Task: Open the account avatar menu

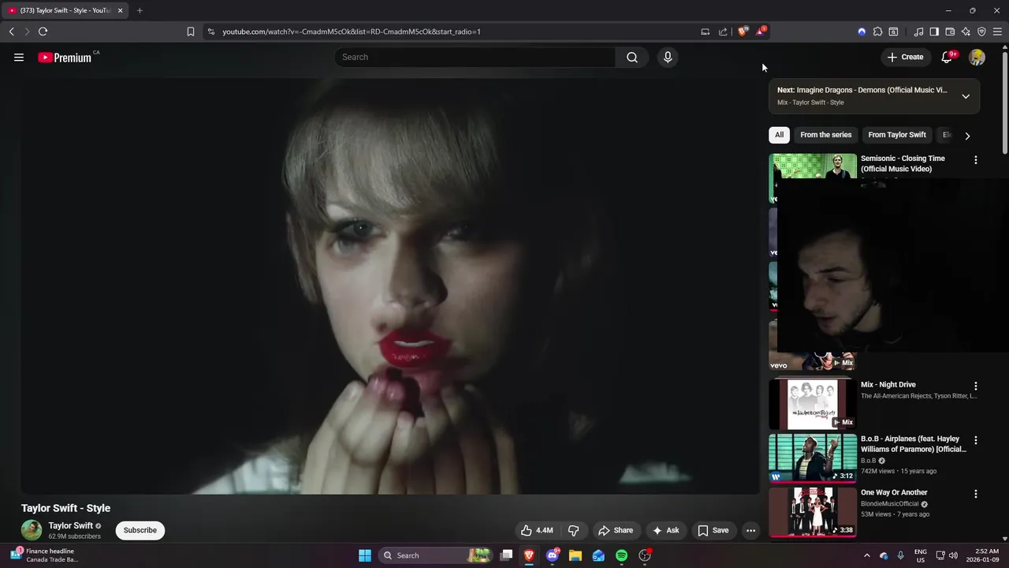Action: [977, 57]
